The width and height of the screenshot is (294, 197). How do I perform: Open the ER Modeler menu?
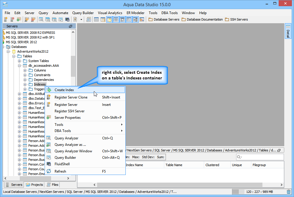pyautogui.click(x=135, y=13)
